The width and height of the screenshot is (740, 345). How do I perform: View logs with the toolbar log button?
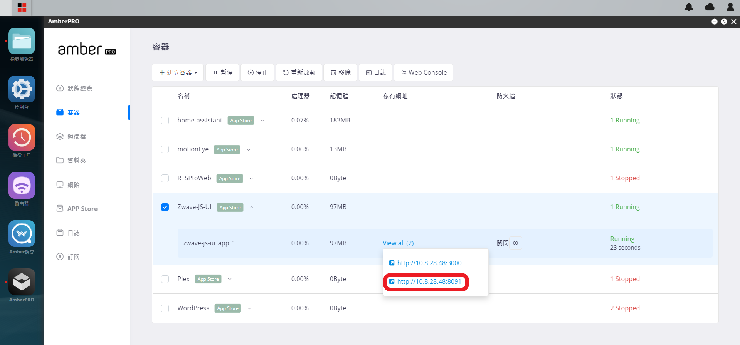click(x=375, y=72)
